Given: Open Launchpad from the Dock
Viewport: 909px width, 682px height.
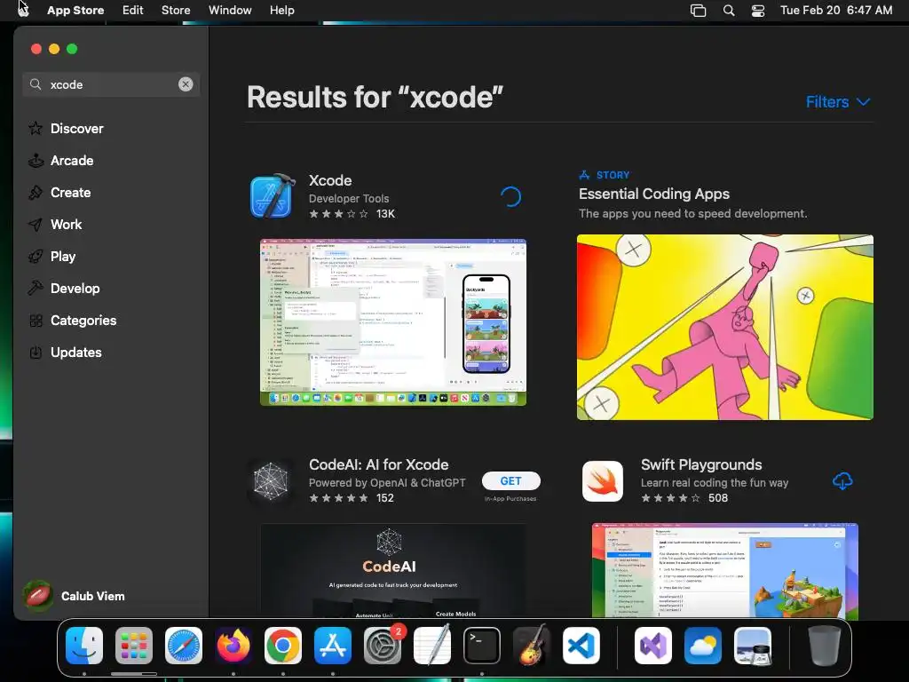Looking at the screenshot, I should [134, 646].
